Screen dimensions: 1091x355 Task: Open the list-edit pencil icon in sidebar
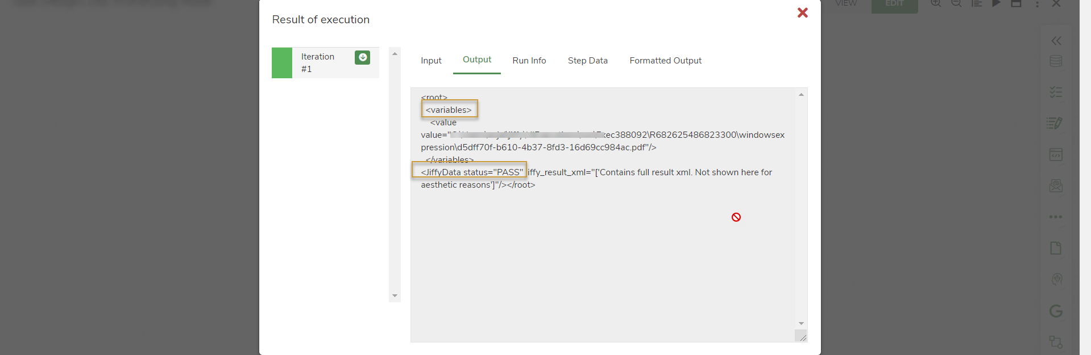1055,123
